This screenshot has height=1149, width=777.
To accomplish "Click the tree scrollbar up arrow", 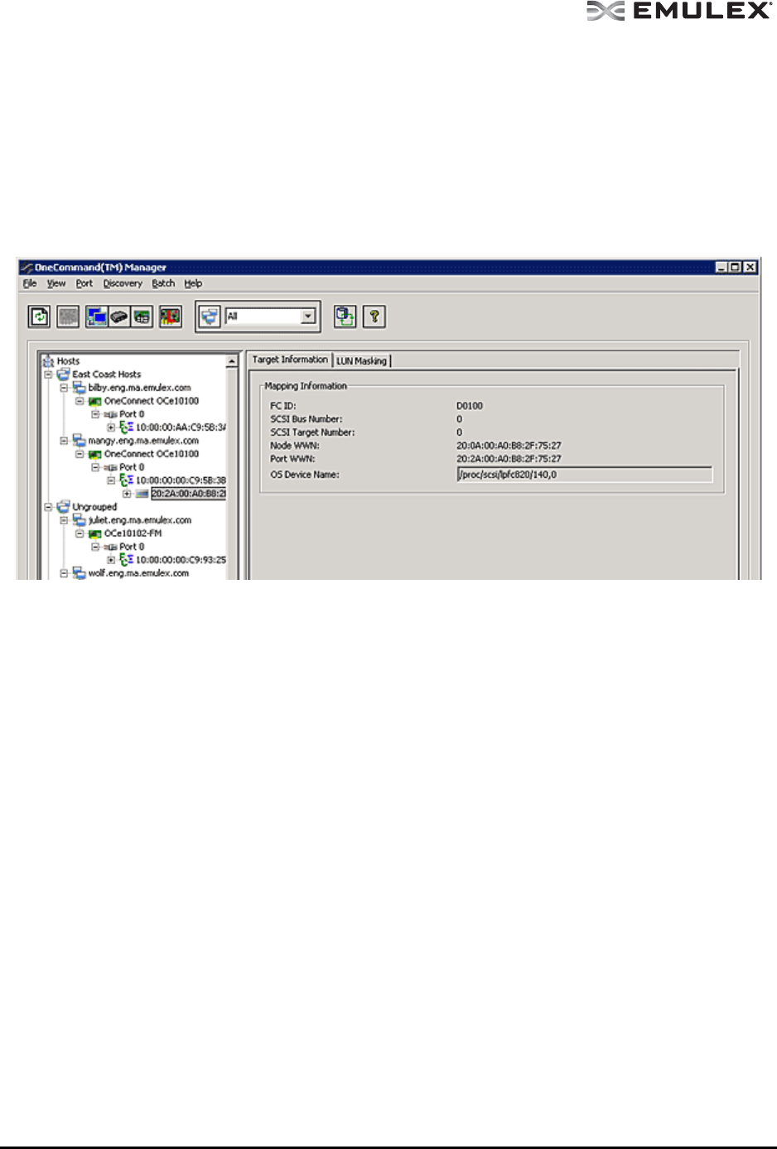I will pyautogui.click(x=232, y=362).
